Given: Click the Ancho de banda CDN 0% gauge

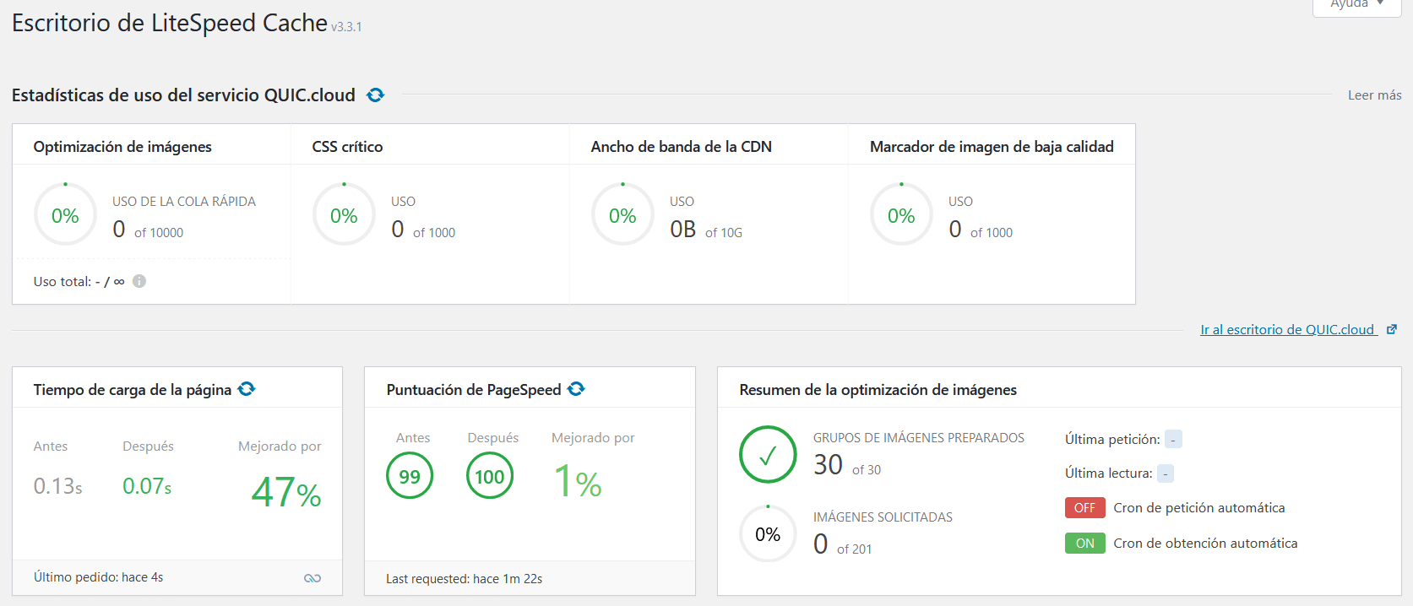Looking at the screenshot, I should [x=622, y=214].
